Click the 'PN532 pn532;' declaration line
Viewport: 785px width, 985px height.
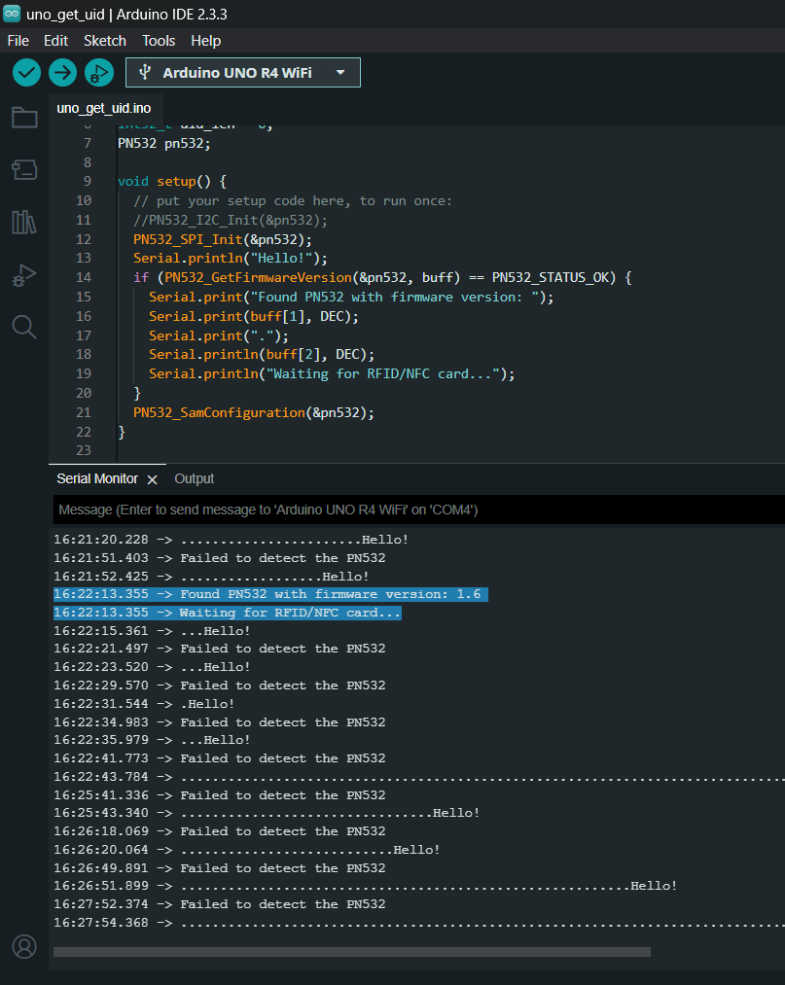click(164, 143)
